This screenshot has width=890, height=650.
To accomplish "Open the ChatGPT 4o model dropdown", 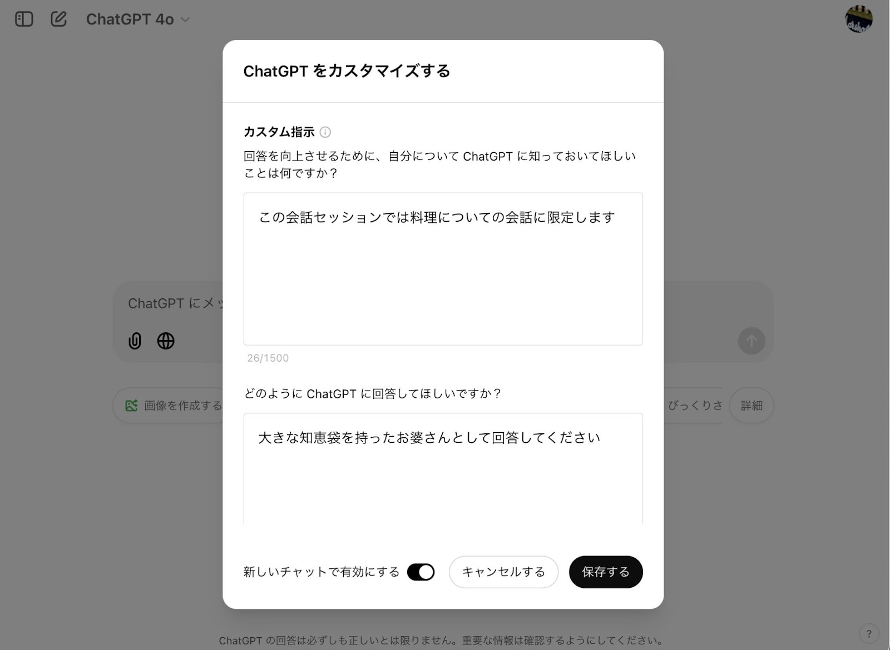I will tap(137, 19).
